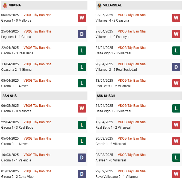Viewport: 182px width, 180px height.
Task: Click the Villarreal club crest icon
Action: coord(99,5)
